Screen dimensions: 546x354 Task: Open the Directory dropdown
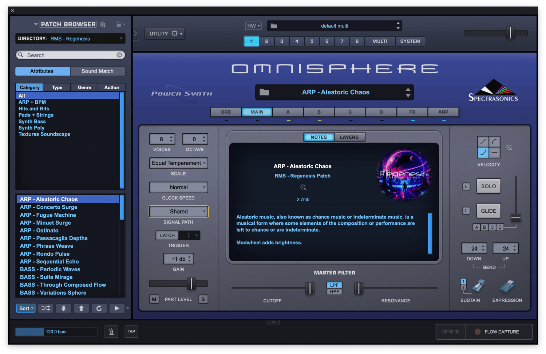[x=70, y=39]
